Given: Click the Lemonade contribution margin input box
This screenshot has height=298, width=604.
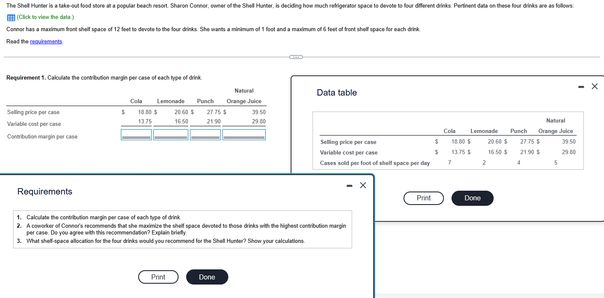Looking at the screenshot, I should point(170,134).
